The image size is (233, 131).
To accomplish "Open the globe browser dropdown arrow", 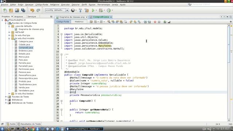I will click(76, 10).
